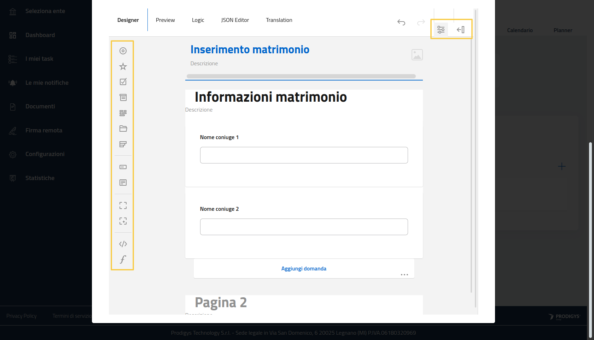
Task: Open question type menu beside Aggiungi domanda
Action: click(x=404, y=275)
